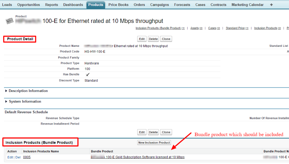
Task: Jump to the Standard Price related list
Action: click(x=235, y=28)
